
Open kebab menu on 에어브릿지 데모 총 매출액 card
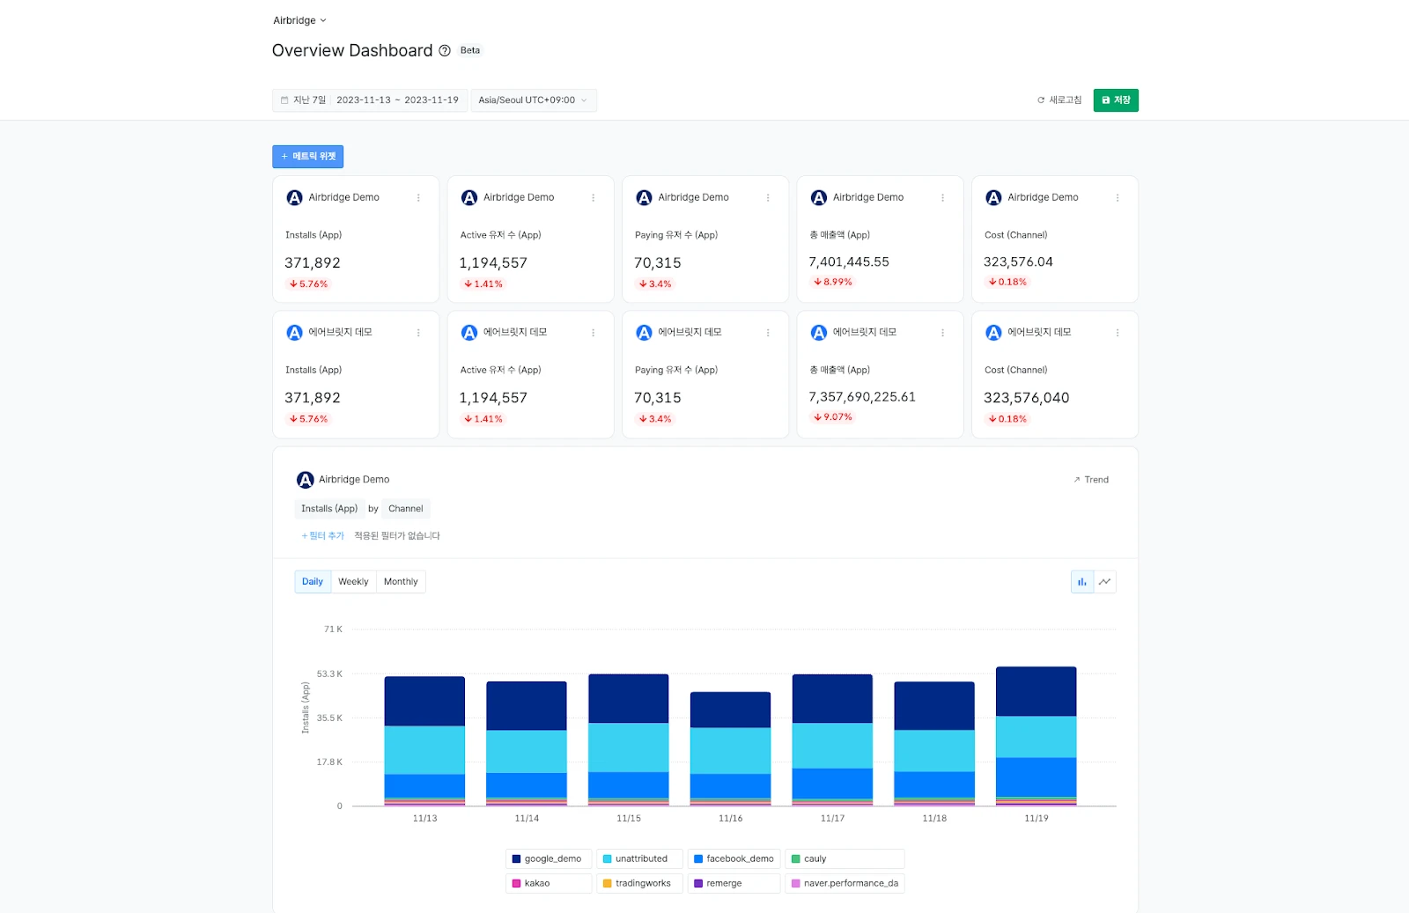click(x=942, y=333)
